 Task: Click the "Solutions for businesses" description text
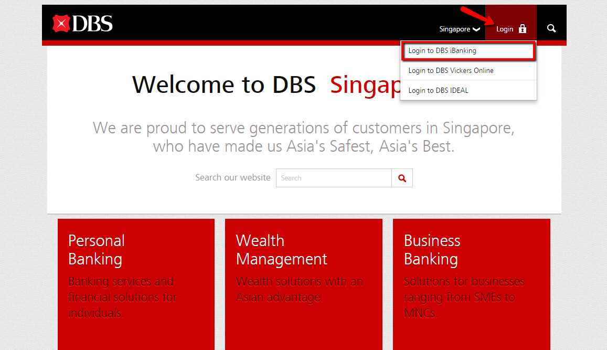(464, 296)
